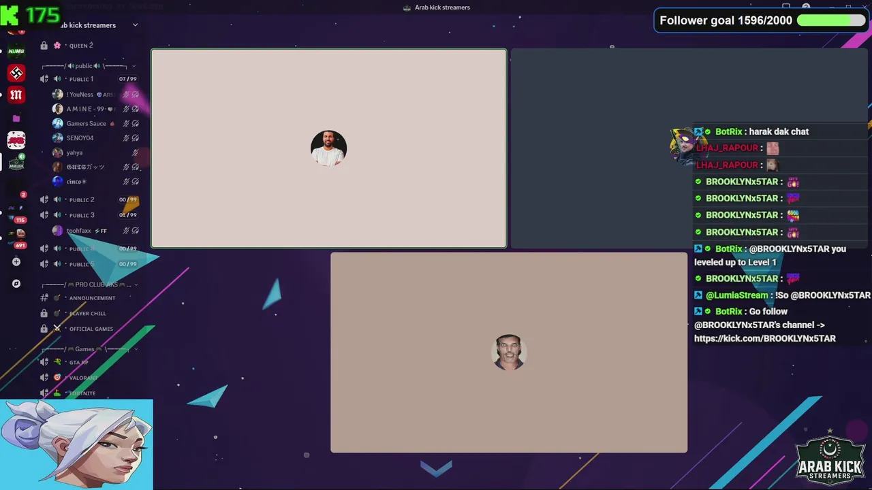Click the speaker icon of PUBLIC 2 channel
872x490 pixels.
(x=44, y=199)
